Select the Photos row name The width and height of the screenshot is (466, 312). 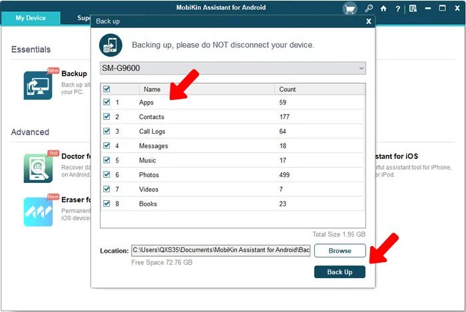tap(149, 175)
